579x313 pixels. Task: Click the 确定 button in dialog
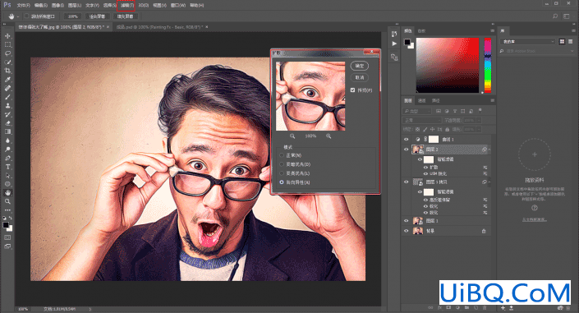pos(359,66)
